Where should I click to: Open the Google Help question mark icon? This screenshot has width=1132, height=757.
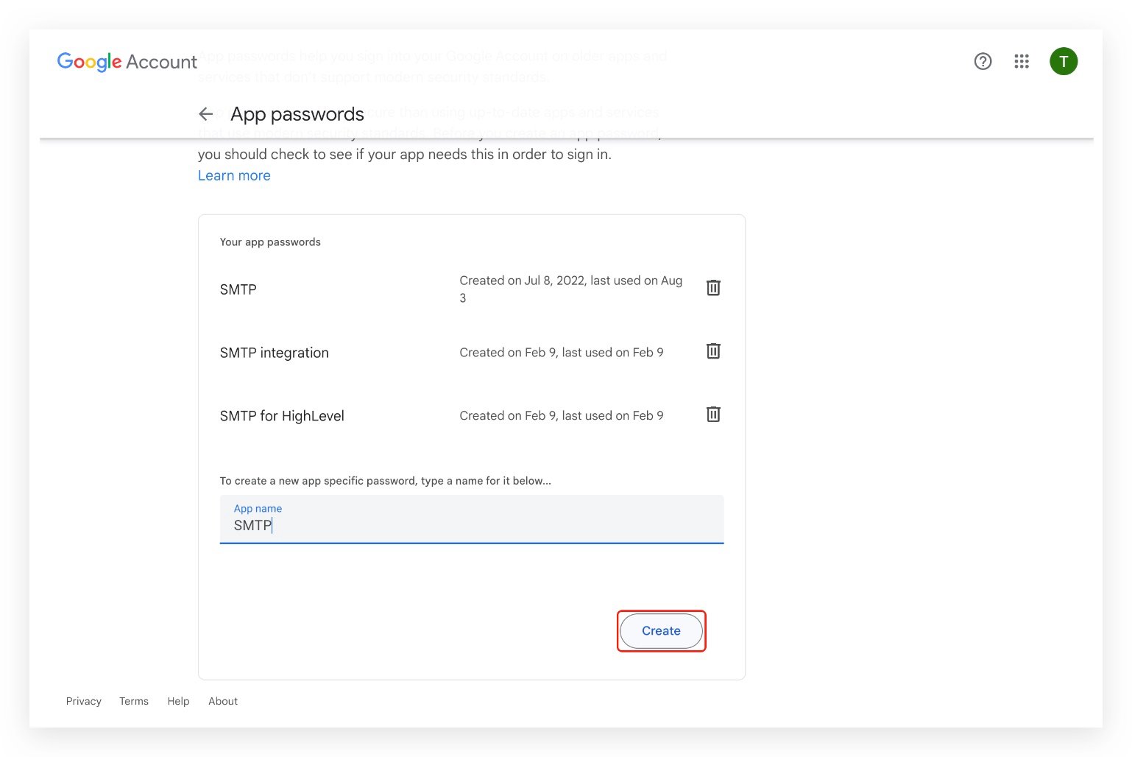point(983,62)
